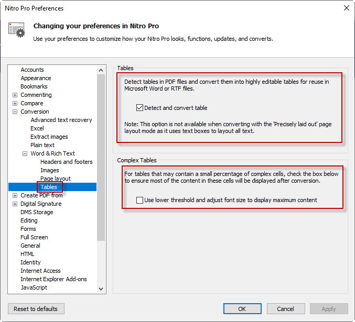This screenshot has height=322, width=355.
Task: Select Advanced text recovery item
Action: click(x=61, y=120)
